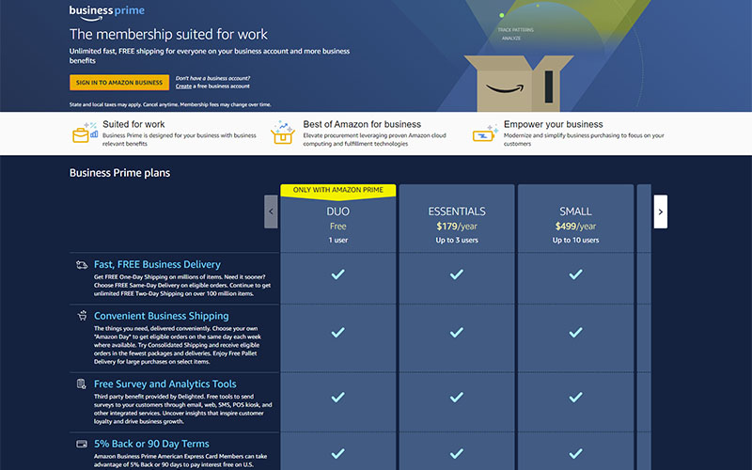Click the SMALL checkmark for Fast, FREE Business Delivery
Screen dimensions: 752x470
click(x=575, y=274)
